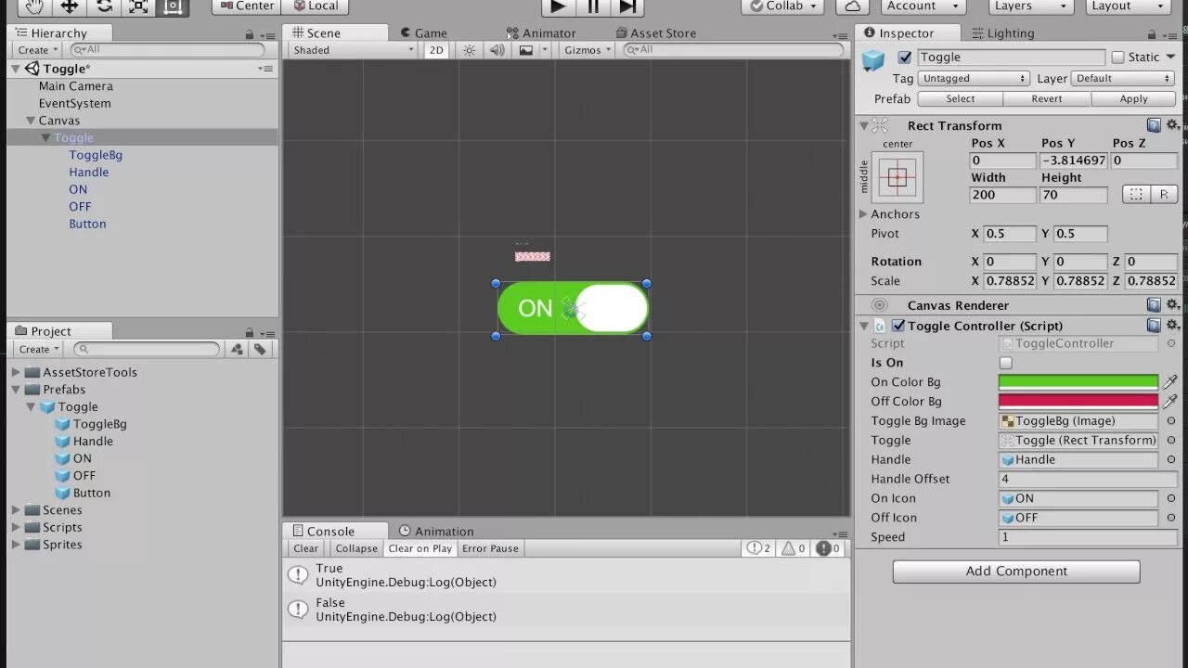This screenshot has height=668, width=1188.
Task: Open the Collab dropdown
Action: (x=782, y=6)
